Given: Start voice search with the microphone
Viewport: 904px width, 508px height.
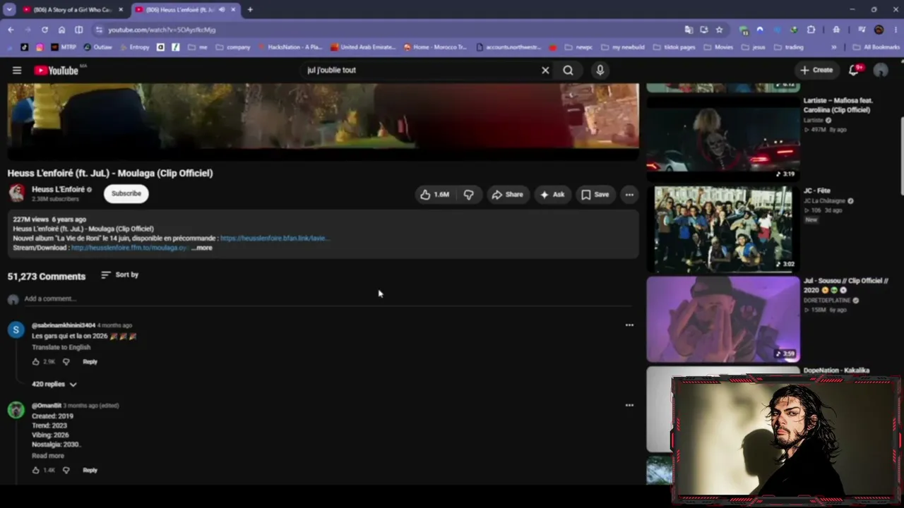Looking at the screenshot, I should coord(600,70).
